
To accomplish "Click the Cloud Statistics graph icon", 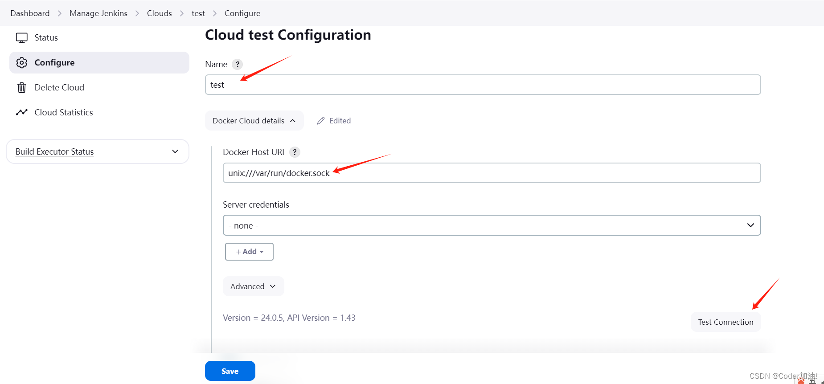I will coord(22,112).
